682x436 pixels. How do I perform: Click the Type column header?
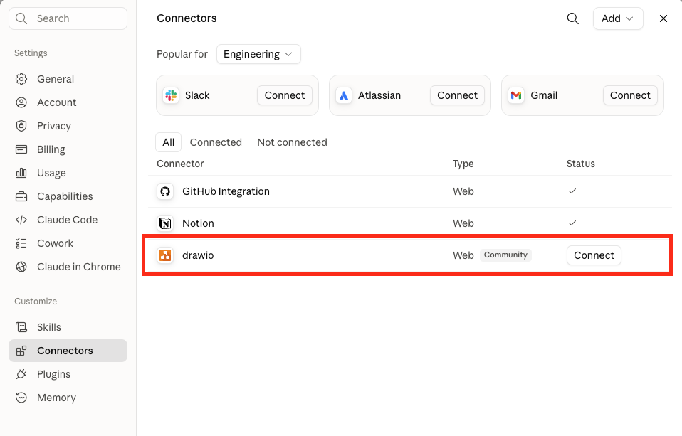[463, 164]
